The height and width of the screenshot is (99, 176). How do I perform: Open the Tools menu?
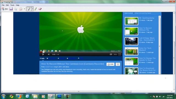click(12, 5)
